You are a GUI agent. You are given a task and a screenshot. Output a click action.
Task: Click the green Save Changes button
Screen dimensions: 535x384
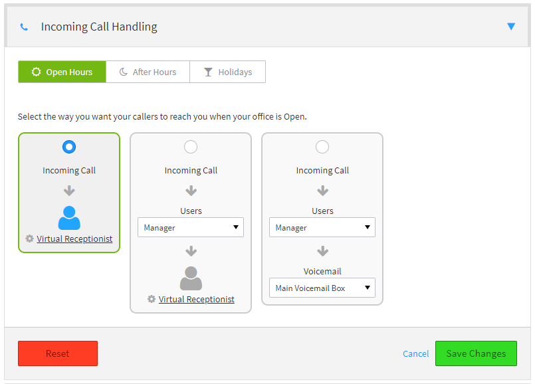tap(476, 353)
